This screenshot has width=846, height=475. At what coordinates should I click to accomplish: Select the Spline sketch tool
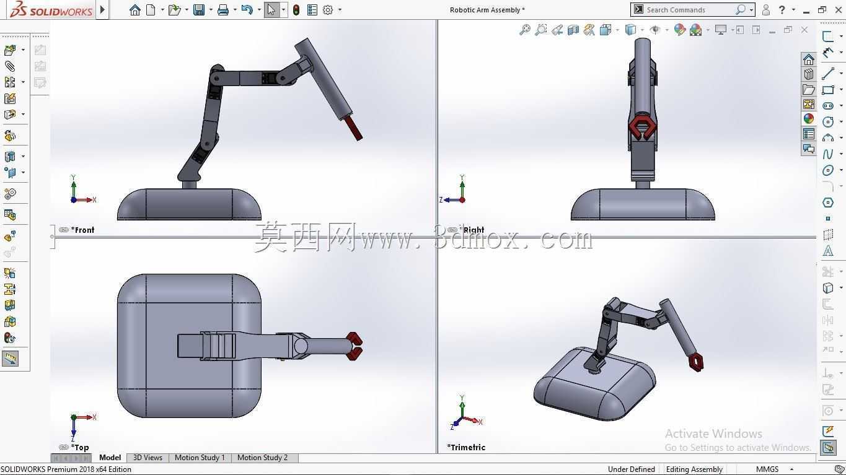(x=828, y=154)
